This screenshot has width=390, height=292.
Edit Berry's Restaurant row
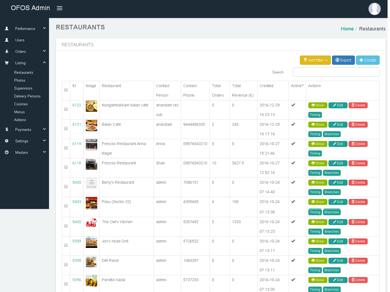pyautogui.click(x=338, y=183)
